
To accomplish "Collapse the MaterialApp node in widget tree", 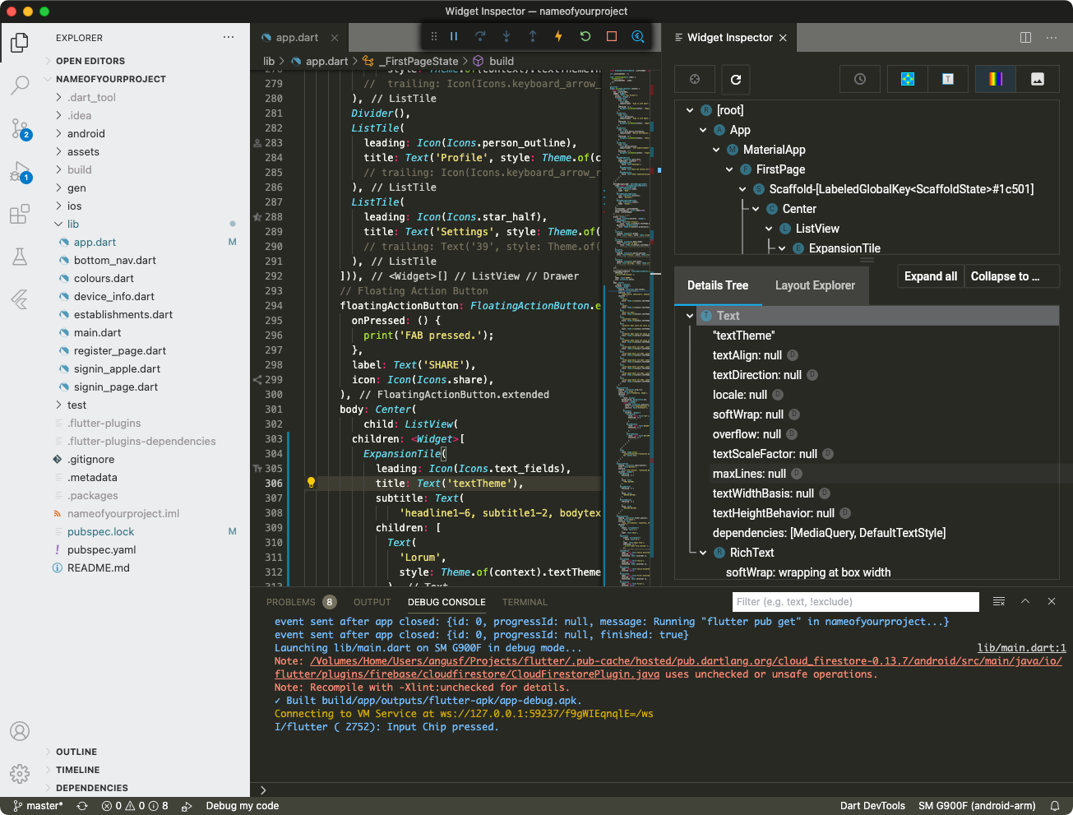I will (x=716, y=150).
